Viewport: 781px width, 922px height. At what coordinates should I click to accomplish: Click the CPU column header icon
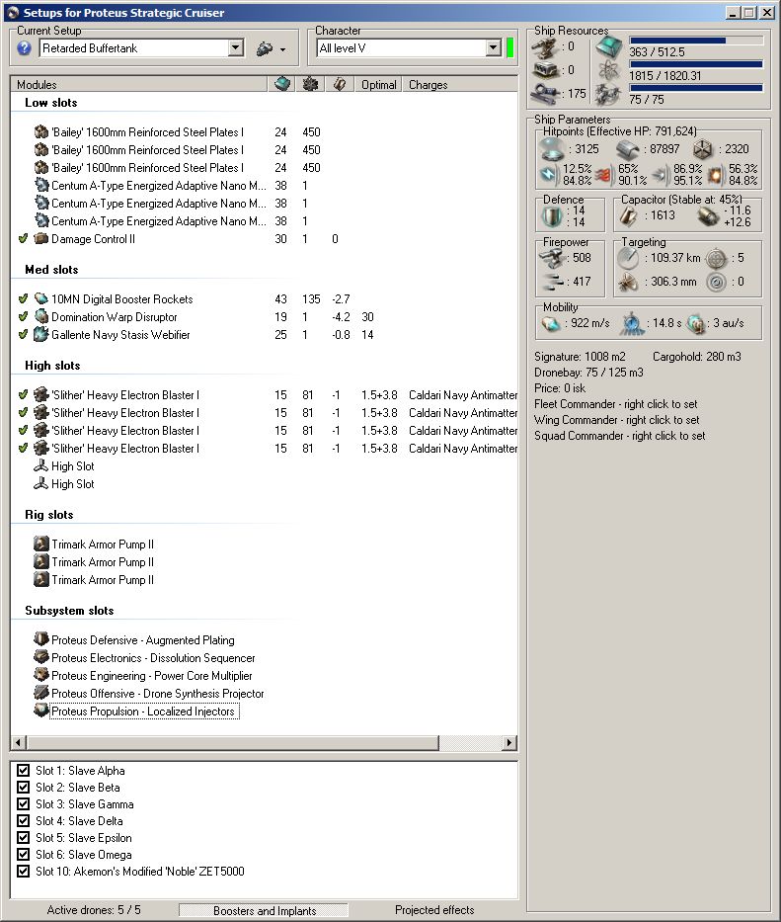282,84
